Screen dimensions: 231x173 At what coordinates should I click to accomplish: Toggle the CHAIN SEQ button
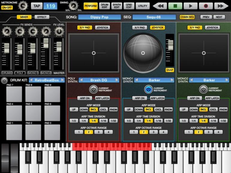[187, 17]
